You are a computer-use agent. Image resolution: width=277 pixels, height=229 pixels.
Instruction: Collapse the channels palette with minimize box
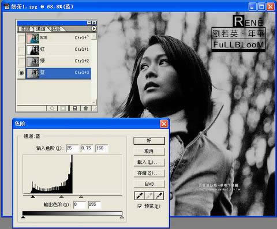coord(89,22)
